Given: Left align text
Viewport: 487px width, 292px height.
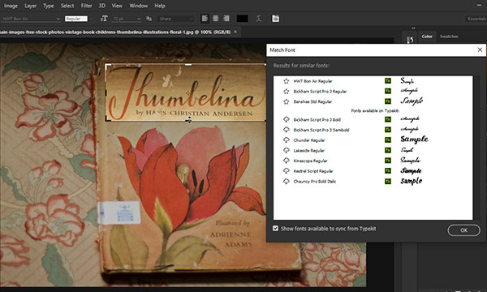Looking at the screenshot, I should pyautogui.click(x=205, y=19).
